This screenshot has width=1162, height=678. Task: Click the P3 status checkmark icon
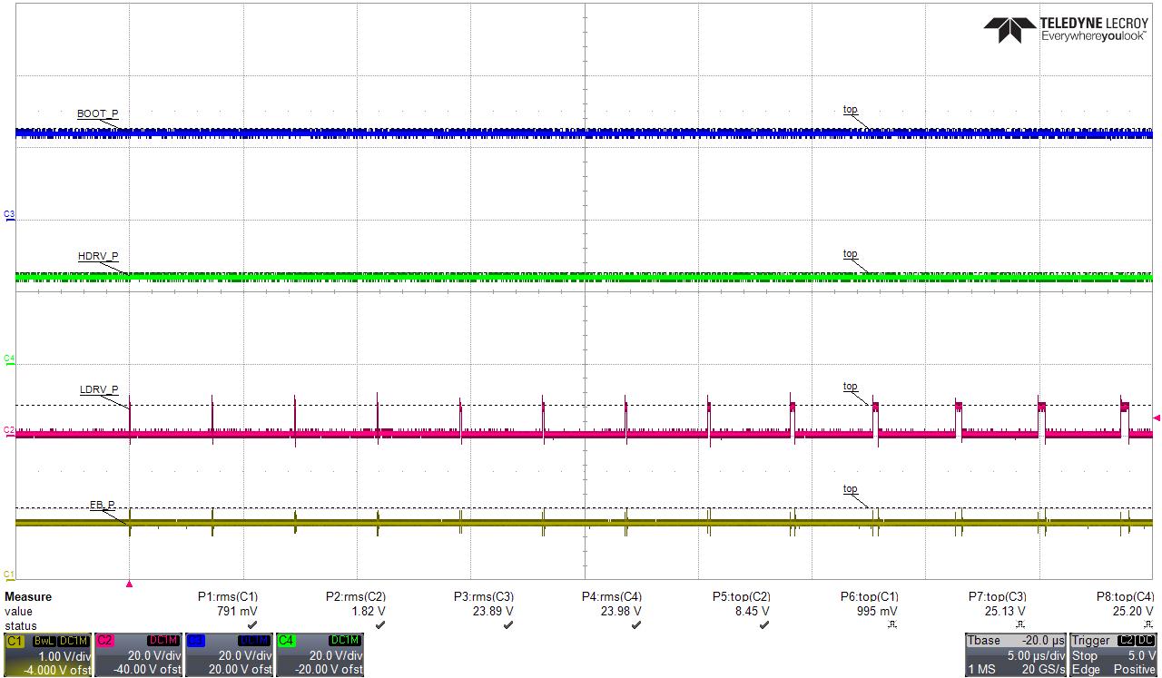[508, 625]
